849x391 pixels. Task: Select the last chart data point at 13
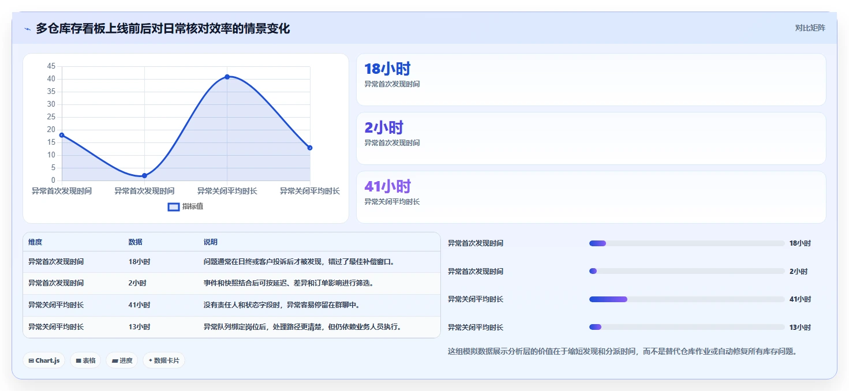[x=310, y=148]
